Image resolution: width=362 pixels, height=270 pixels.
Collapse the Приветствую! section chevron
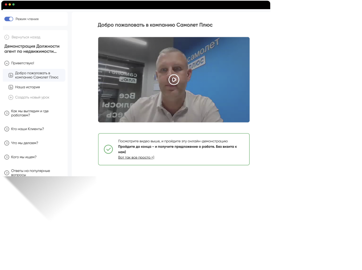[7, 63]
